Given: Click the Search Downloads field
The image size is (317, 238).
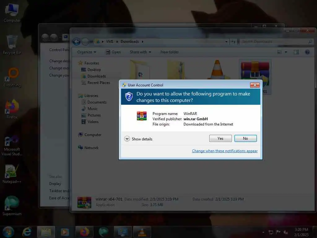Looking at the screenshot, I should point(276,42).
